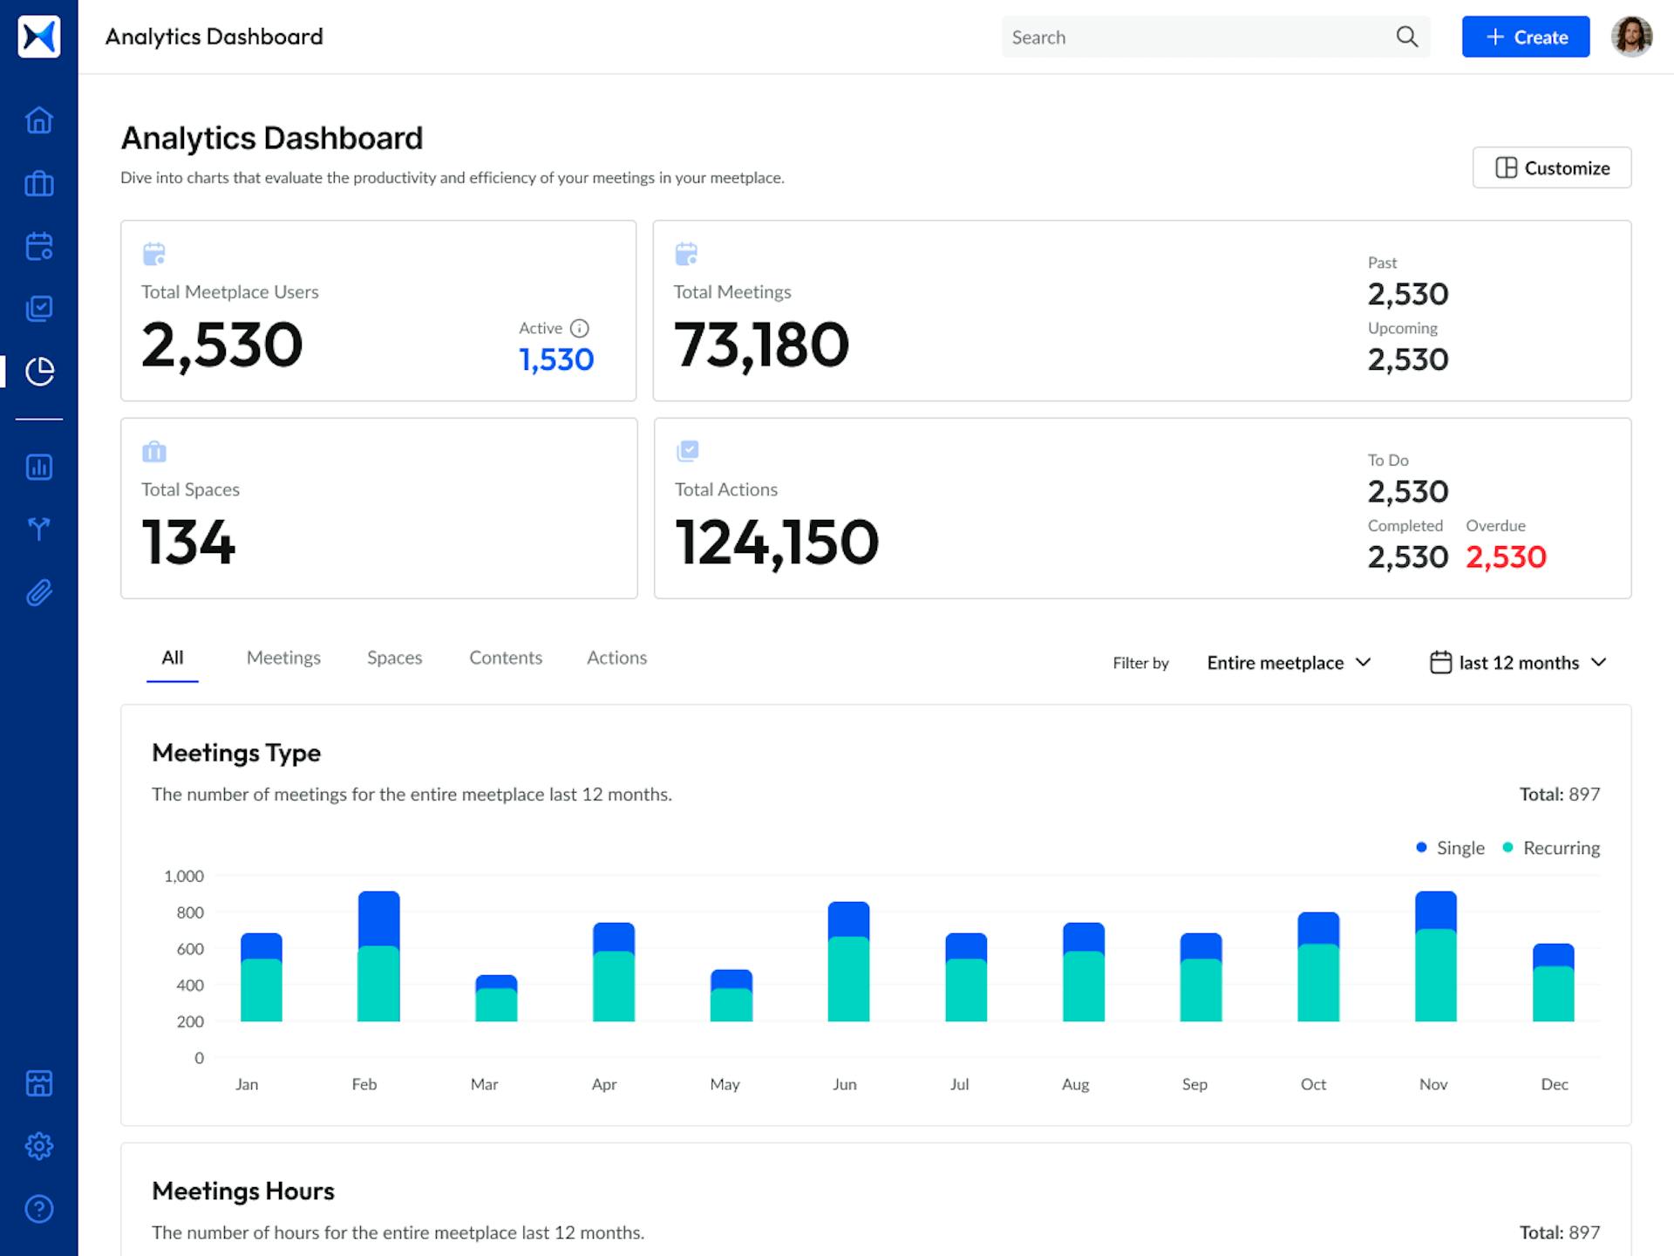Screen dimensions: 1674x1256
Task: Click the bar chart report sidebar icon
Action: tap(39, 467)
